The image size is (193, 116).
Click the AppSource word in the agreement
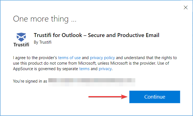click(x=23, y=69)
